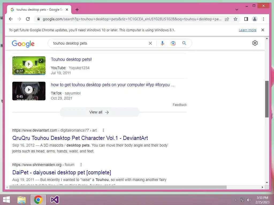Submit search with magnifier icon

(x=184, y=43)
